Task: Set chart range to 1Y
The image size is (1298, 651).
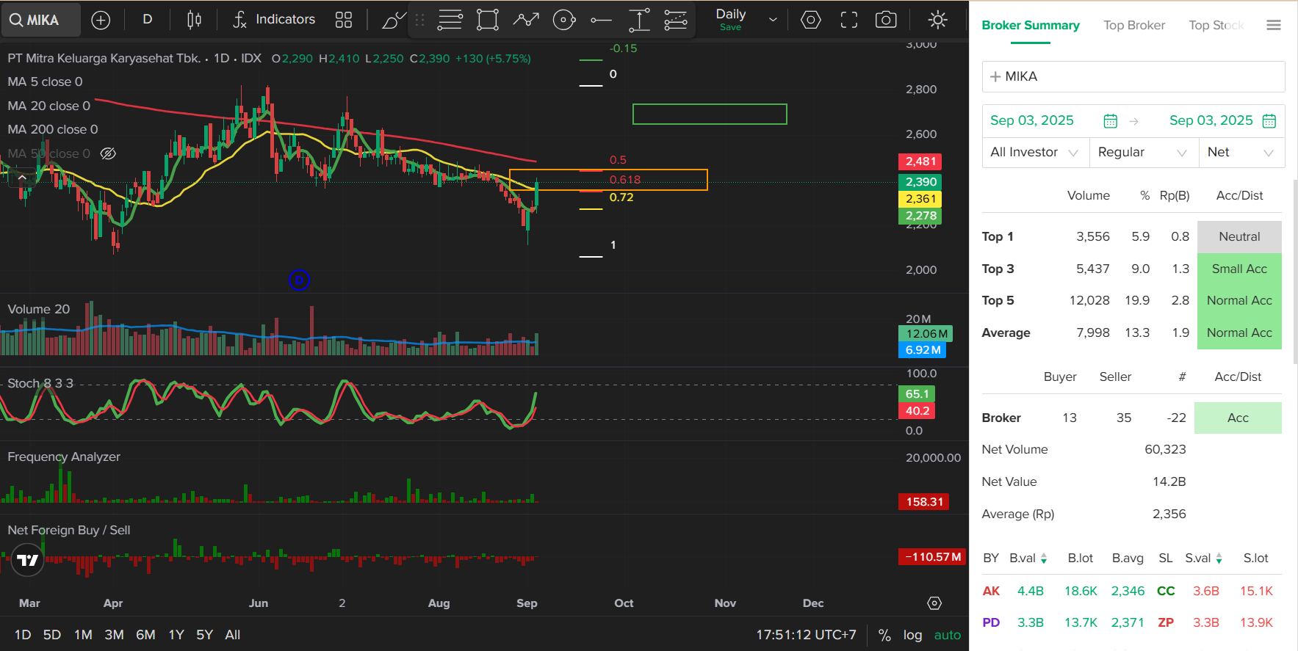Action: [176, 635]
